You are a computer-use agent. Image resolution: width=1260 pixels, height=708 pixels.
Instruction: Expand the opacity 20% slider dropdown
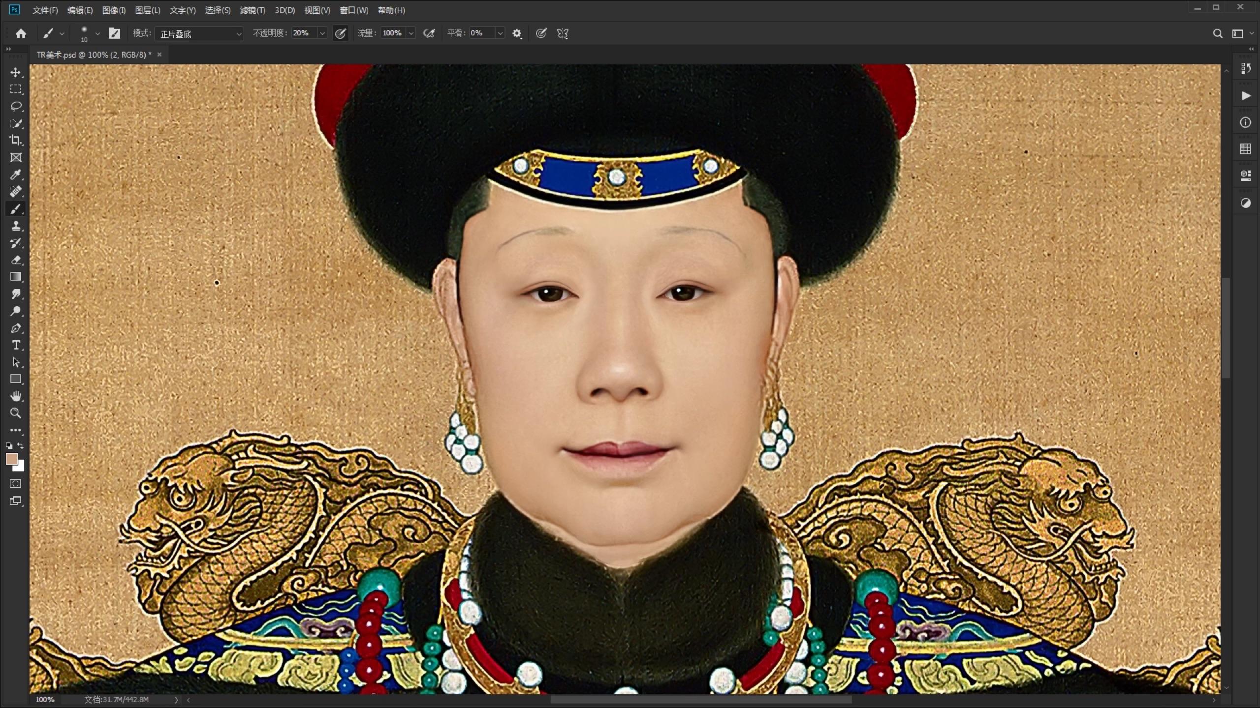click(322, 33)
